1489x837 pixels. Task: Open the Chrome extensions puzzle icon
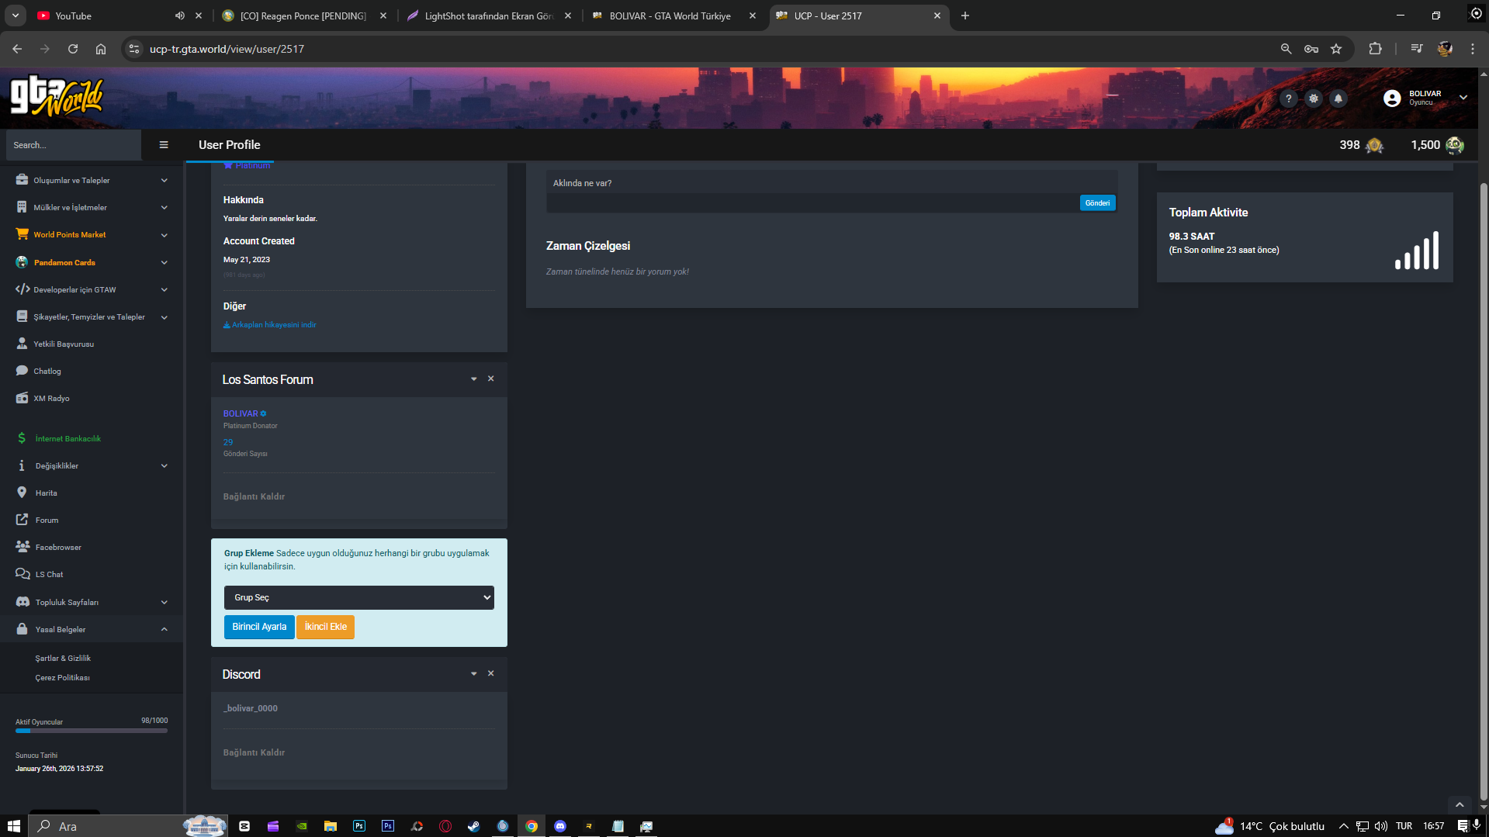click(1375, 49)
